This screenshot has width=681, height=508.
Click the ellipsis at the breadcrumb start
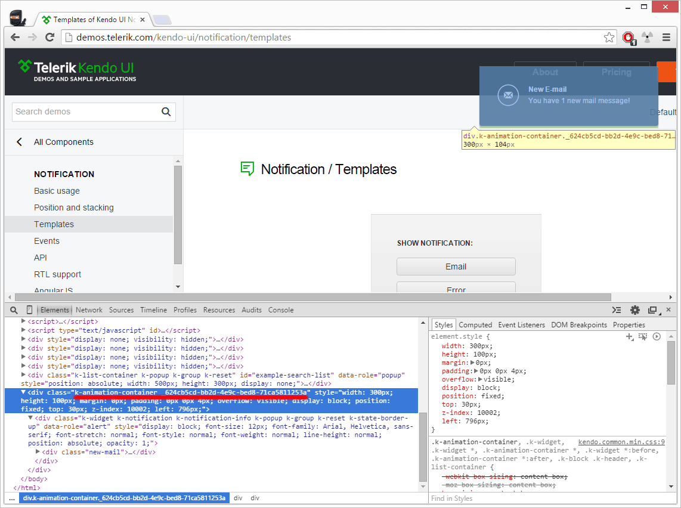coord(12,498)
